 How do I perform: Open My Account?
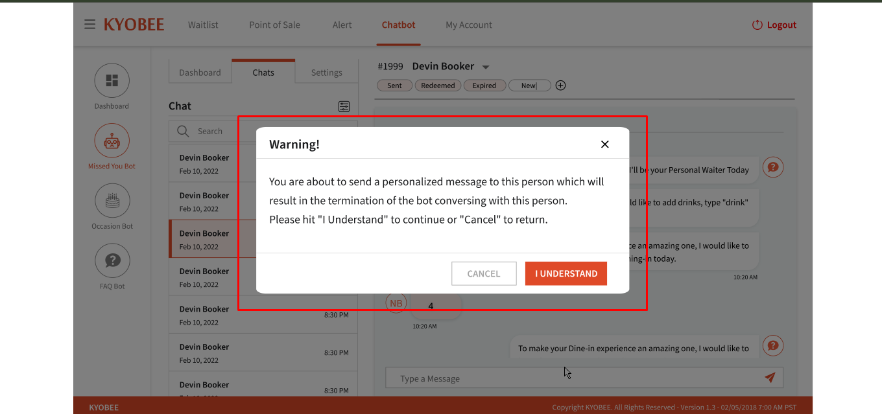click(x=469, y=25)
